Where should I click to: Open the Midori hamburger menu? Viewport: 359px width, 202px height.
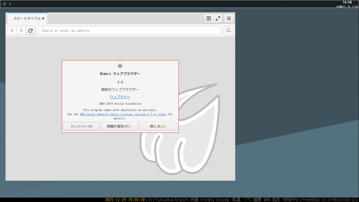(x=229, y=18)
